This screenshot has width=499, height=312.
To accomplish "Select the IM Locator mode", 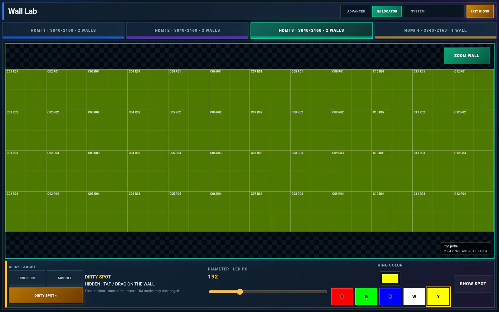I will pyautogui.click(x=387, y=11).
